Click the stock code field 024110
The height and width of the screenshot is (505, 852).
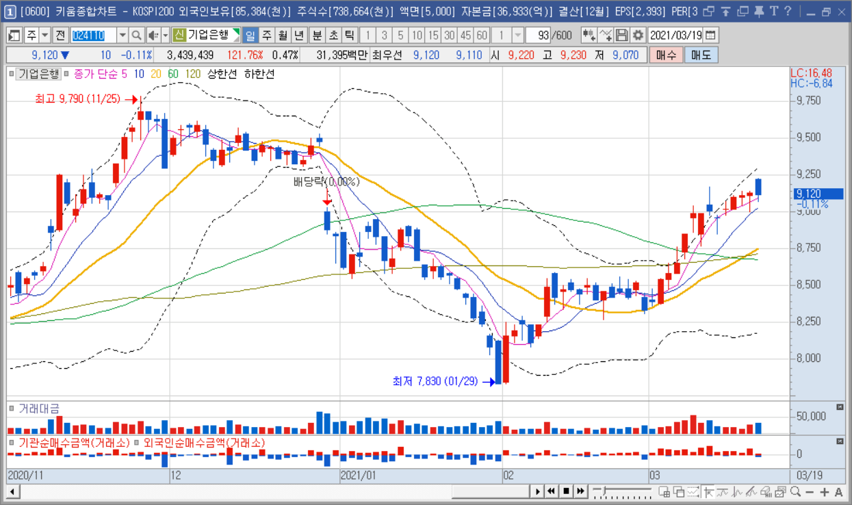point(94,35)
